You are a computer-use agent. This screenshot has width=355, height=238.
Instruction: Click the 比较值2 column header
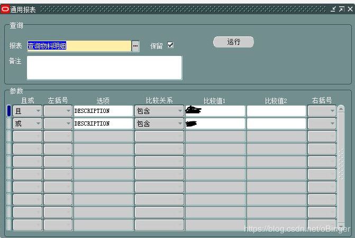pyautogui.click(x=276, y=101)
